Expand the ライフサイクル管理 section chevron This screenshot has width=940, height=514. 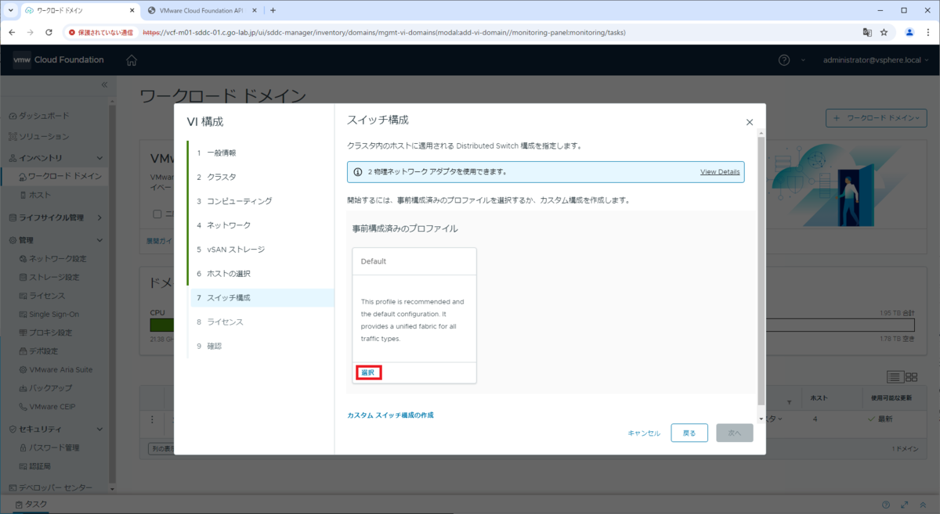pos(99,217)
